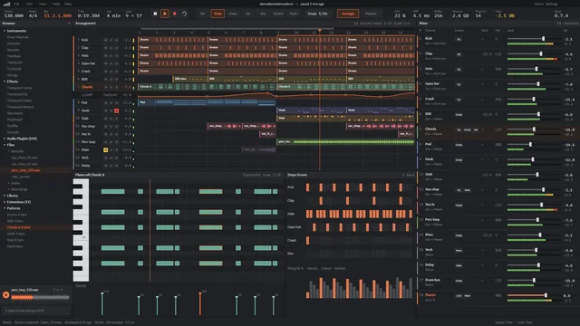Open the Track menu

[56, 4]
